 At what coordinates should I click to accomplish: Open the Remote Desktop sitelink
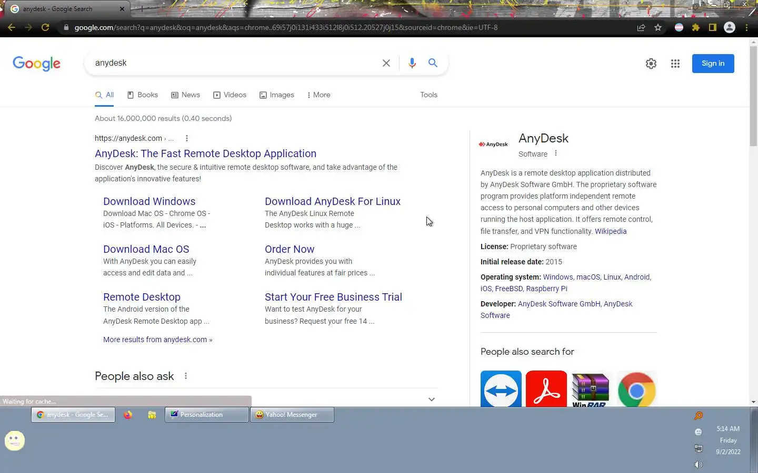pyautogui.click(x=142, y=297)
